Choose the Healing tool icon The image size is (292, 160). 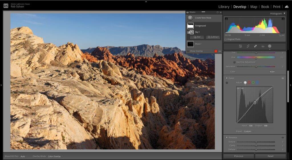click(255, 46)
